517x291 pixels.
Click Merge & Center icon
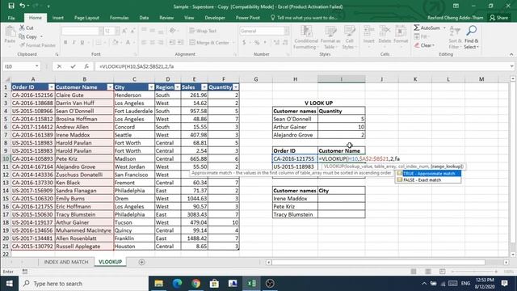pos(192,43)
